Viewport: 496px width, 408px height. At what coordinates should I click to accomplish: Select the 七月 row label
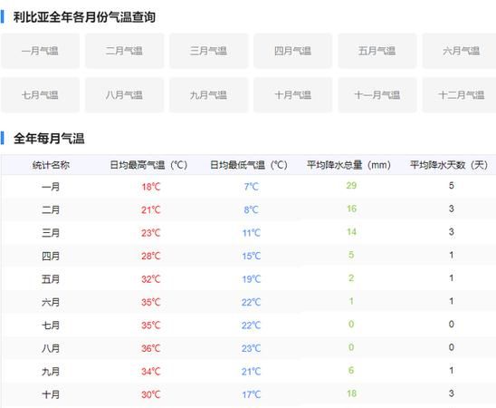pyautogui.click(x=51, y=325)
